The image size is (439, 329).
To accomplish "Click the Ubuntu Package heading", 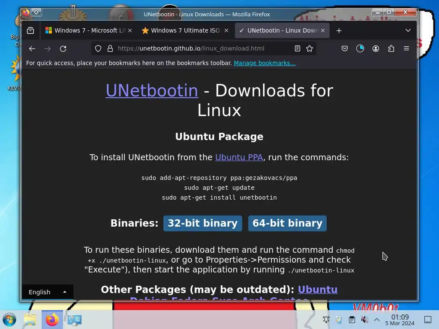I will click(219, 137).
